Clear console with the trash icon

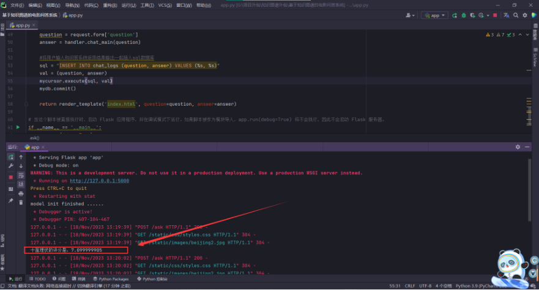[21, 203]
